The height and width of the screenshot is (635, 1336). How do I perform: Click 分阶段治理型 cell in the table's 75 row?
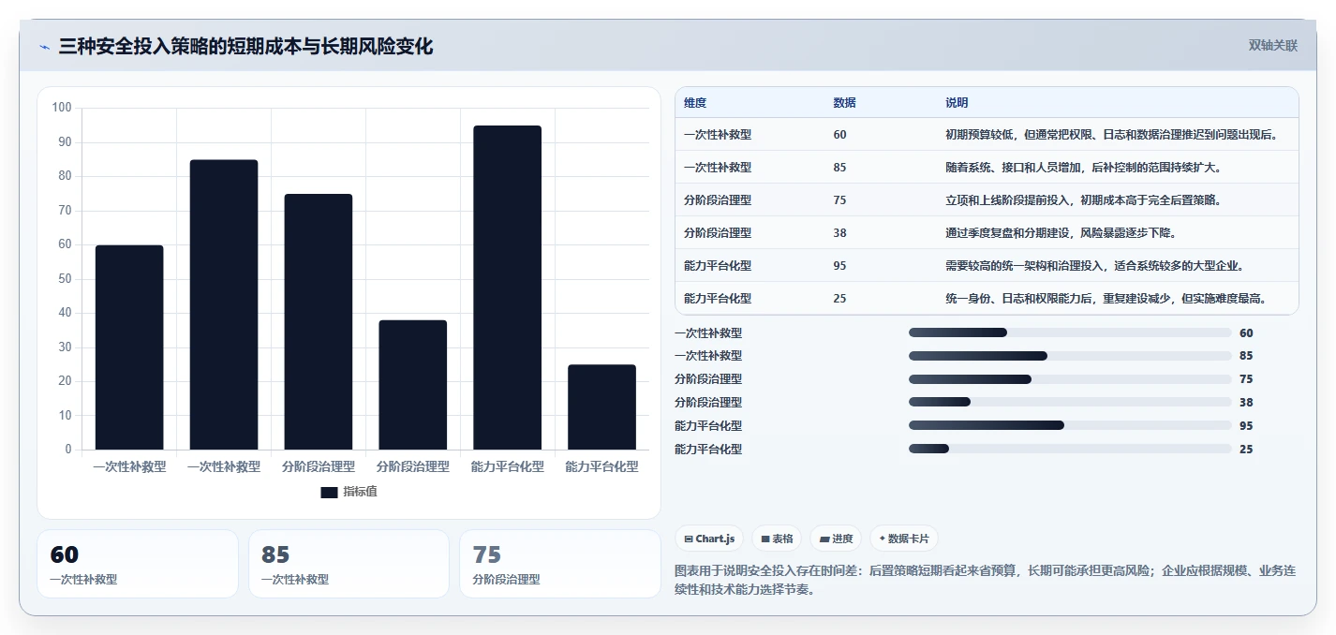[x=718, y=200]
